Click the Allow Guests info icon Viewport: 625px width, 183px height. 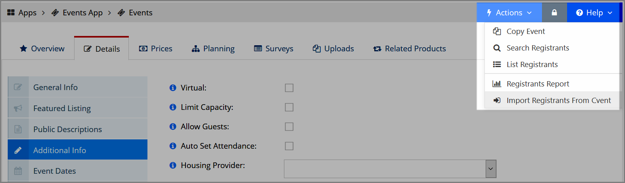173,126
